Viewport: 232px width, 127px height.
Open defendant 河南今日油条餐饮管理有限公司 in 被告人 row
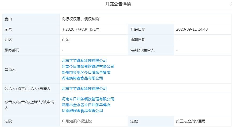click(88, 99)
